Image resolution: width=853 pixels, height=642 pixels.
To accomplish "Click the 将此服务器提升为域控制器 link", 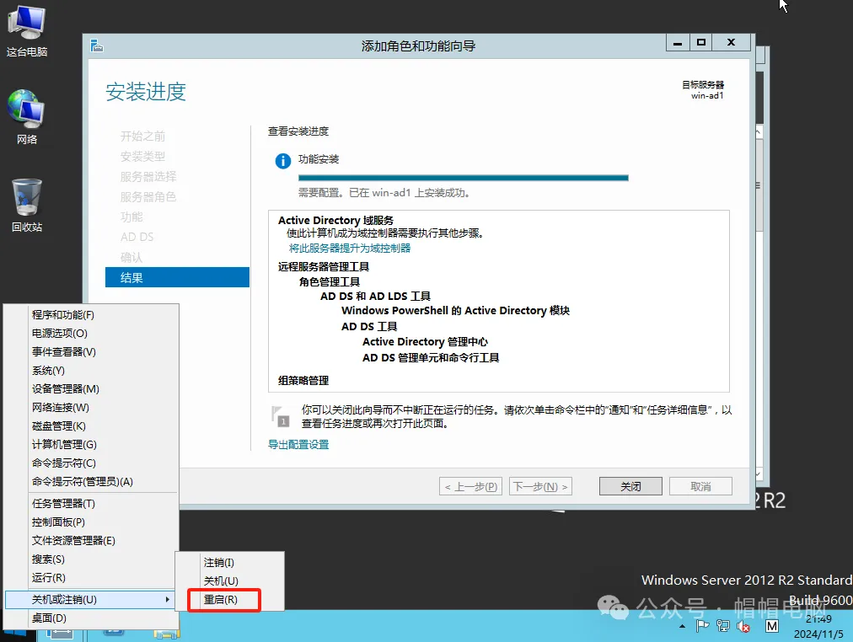I will click(x=350, y=249).
